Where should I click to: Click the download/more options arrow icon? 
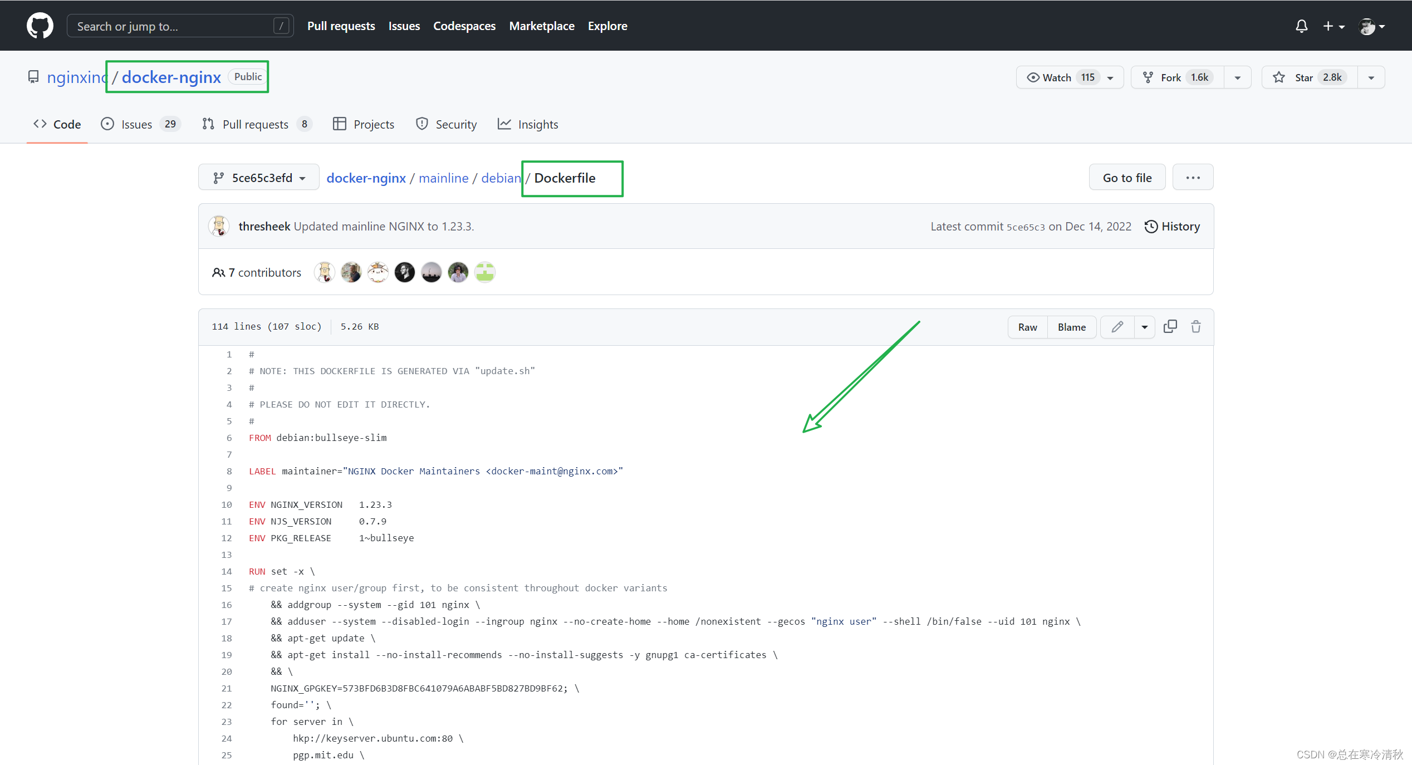[x=1144, y=327]
